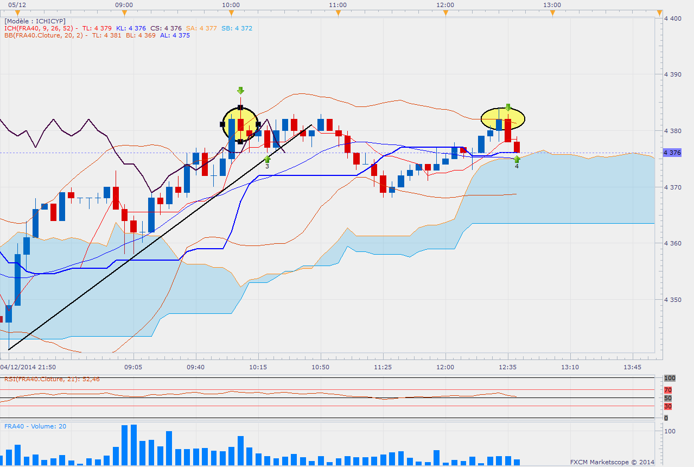Click the FRA40 - Volume: 20 label
This screenshot has height=467, width=694.
coord(35,426)
